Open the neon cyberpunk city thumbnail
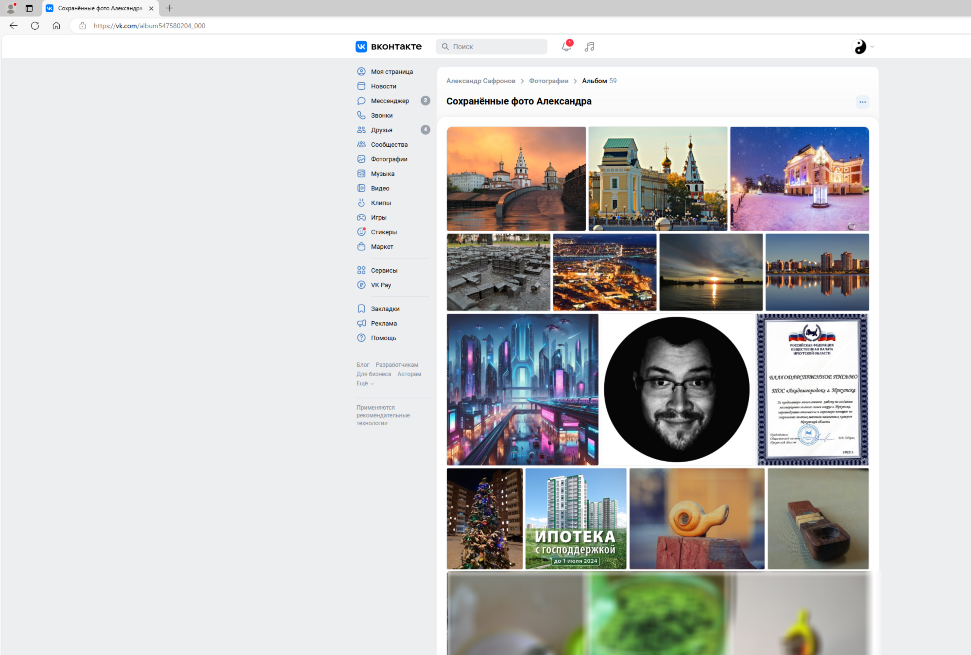The width and height of the screenshot is (971, 655). (522, 389)
